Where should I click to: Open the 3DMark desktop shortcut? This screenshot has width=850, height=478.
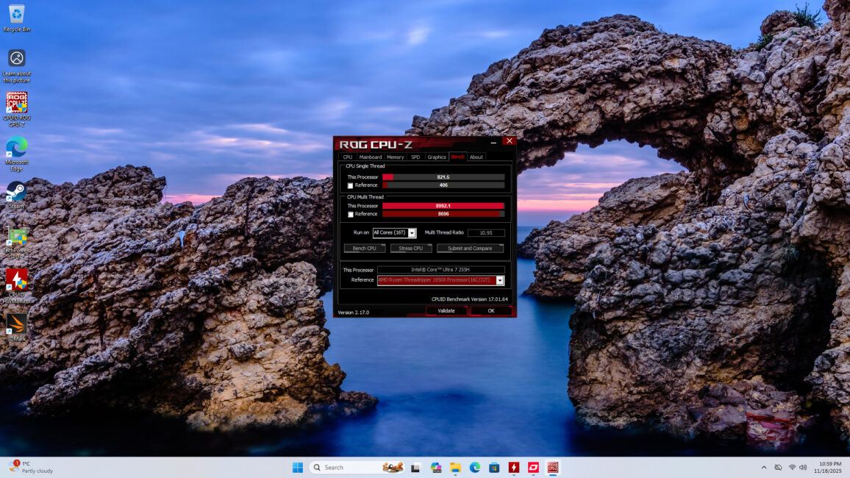point(16,327)
